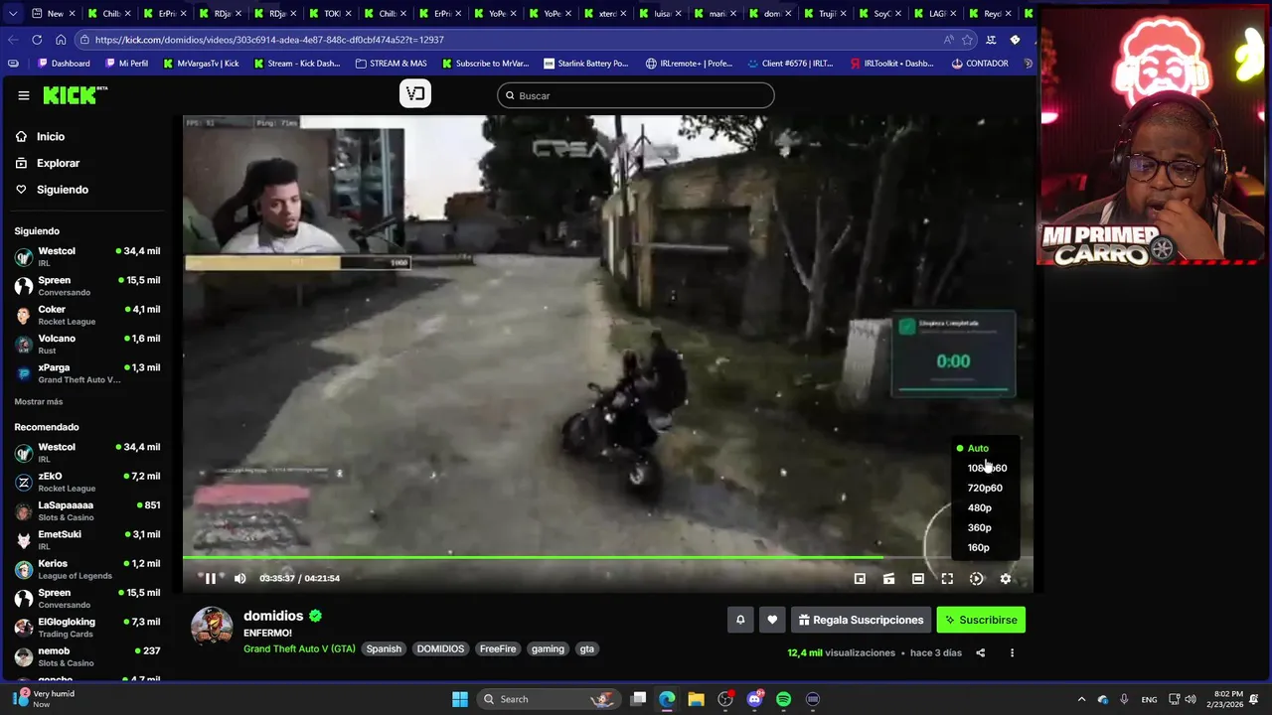
Task: Open the center Kick clip icon
Action: 415,94
